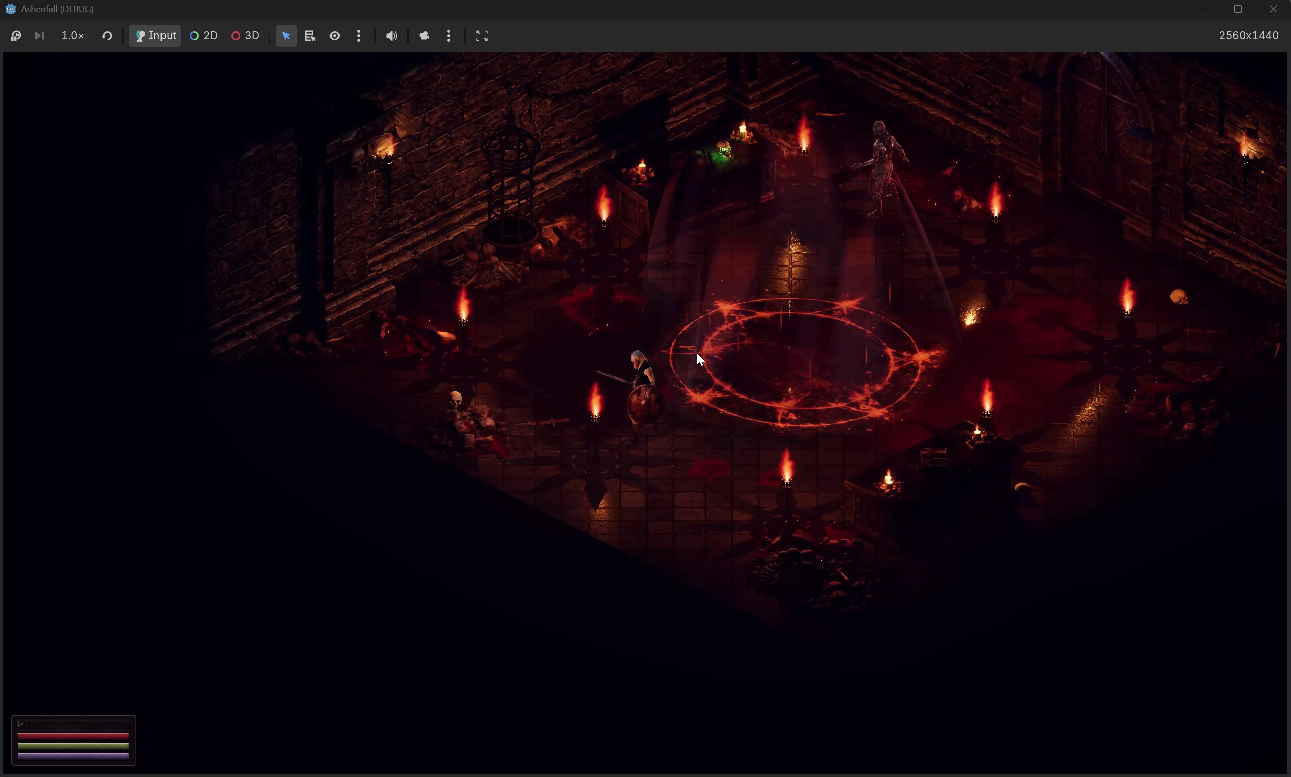Image resolution: width=1291 pixels, height=777 pixels.
Task: Click the Ashenfall (DEBUG) window title
Action: point(57,9)
